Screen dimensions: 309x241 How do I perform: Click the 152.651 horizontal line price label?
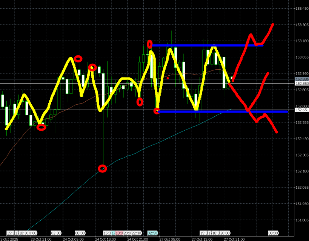[301, 110]
